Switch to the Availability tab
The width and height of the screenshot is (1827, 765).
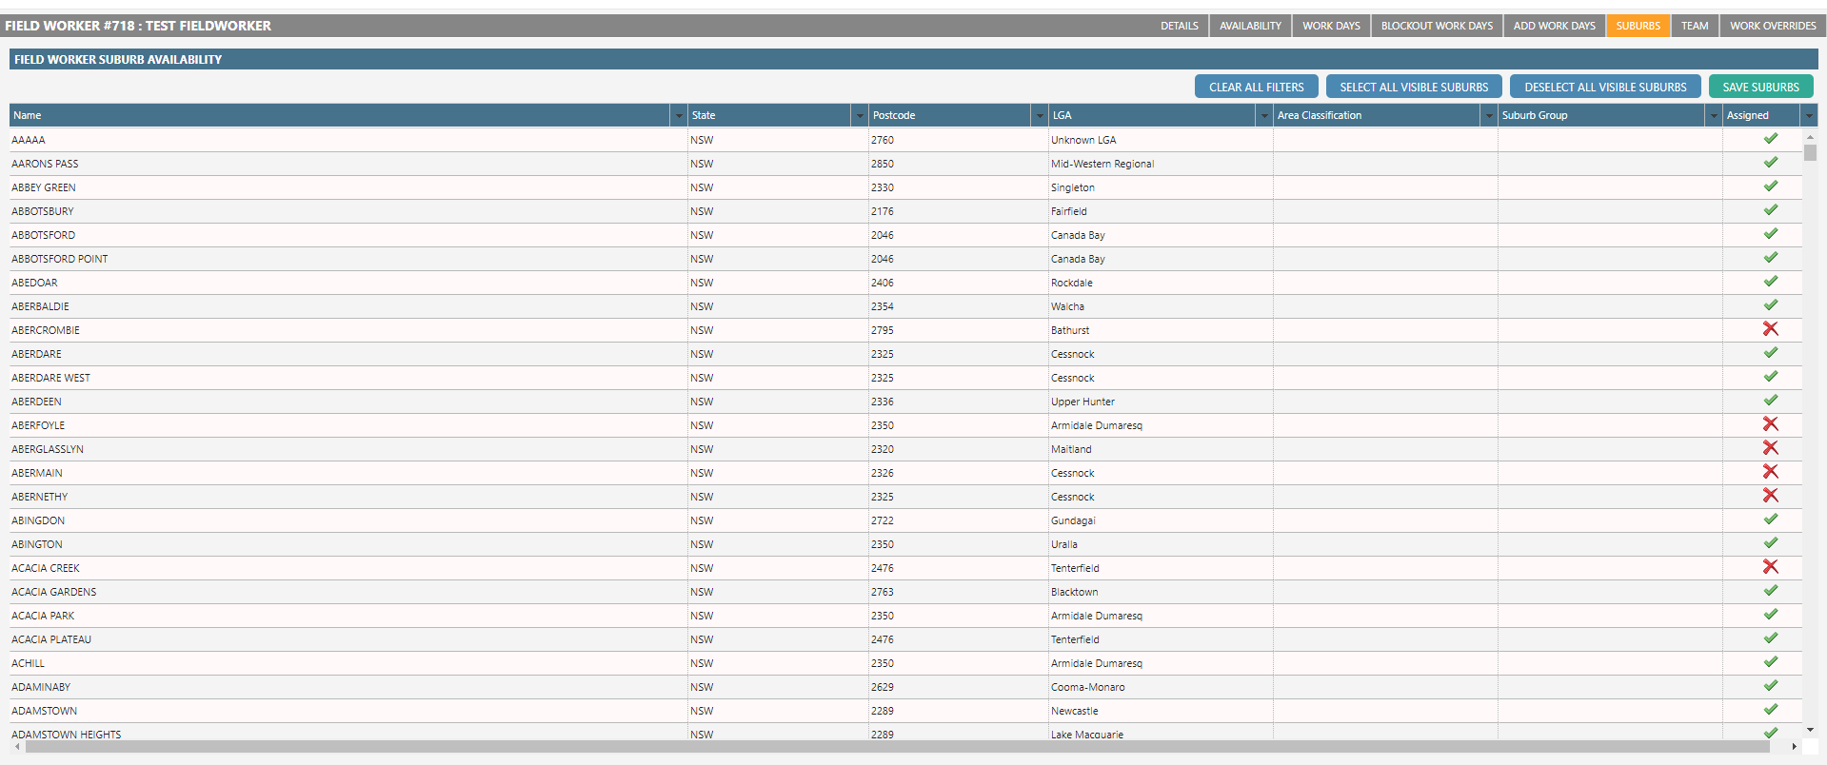[1250, 26]
